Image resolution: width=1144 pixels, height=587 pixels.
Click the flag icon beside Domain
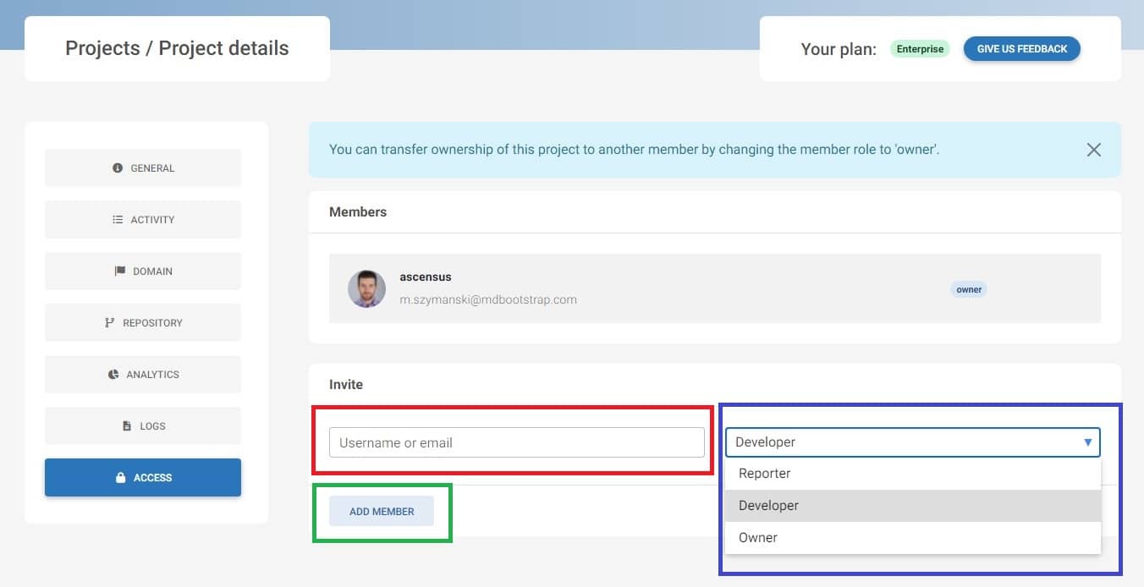coord(120,272)
